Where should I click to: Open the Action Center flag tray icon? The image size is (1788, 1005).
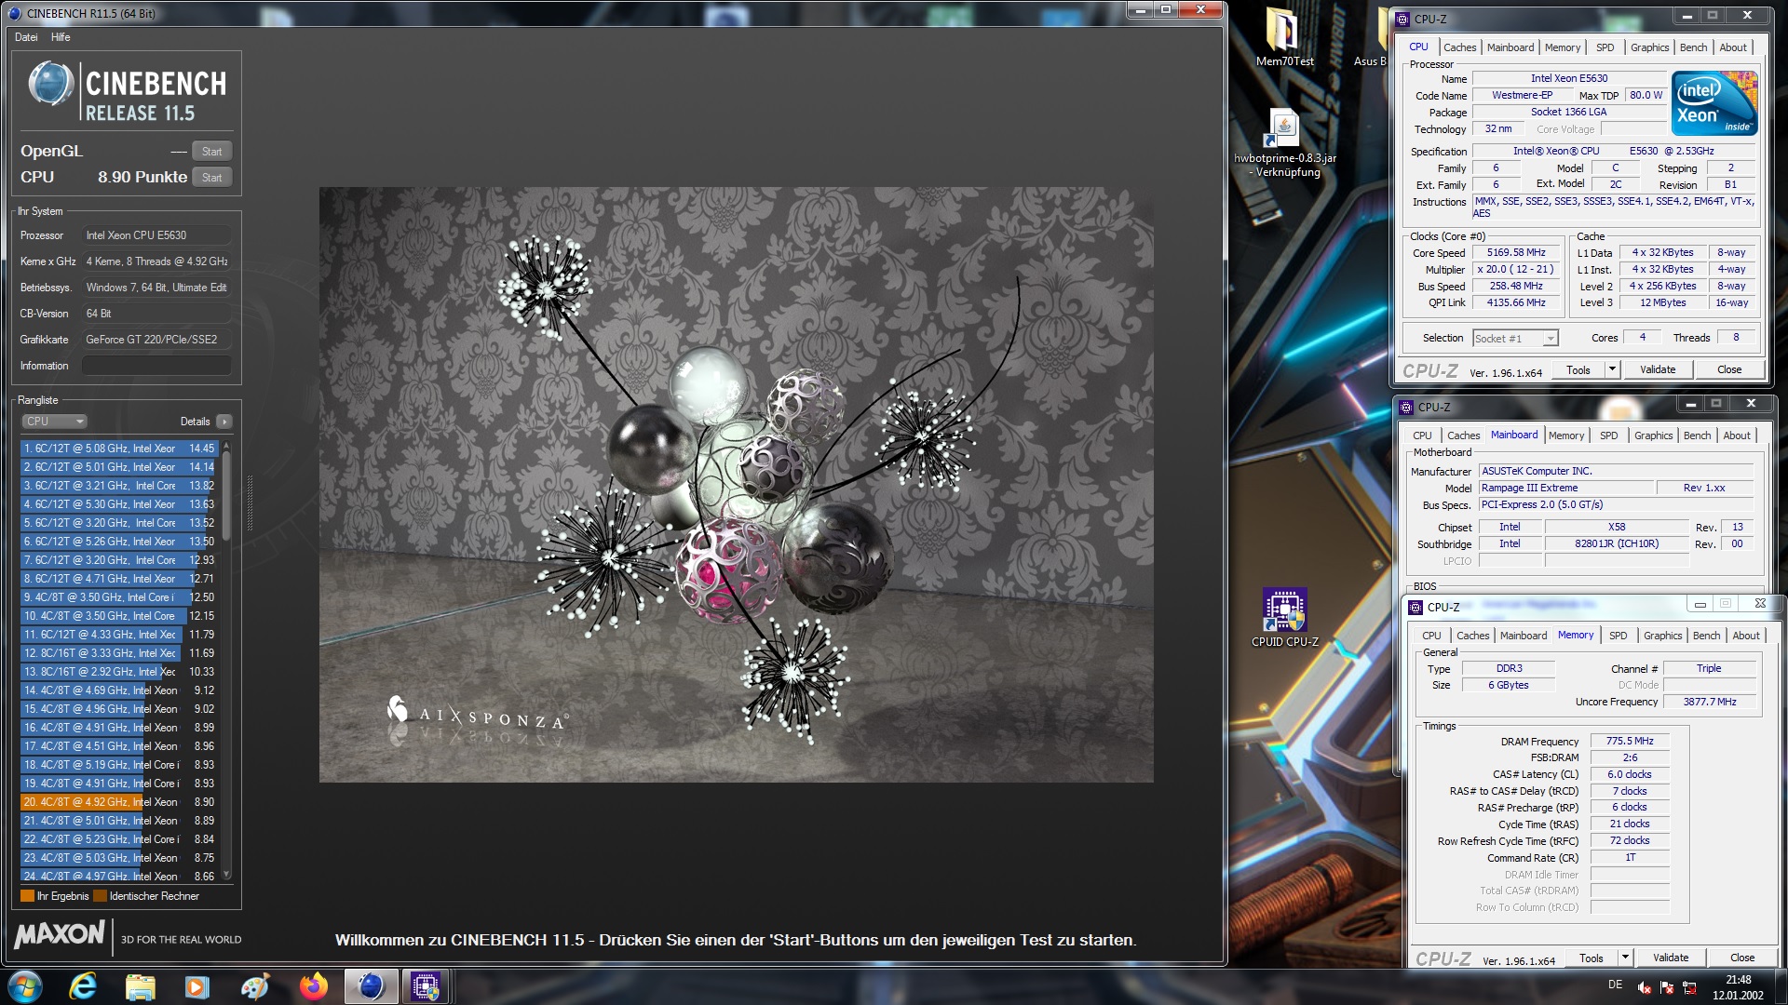pyautogui.click(x=1667, y=987)
